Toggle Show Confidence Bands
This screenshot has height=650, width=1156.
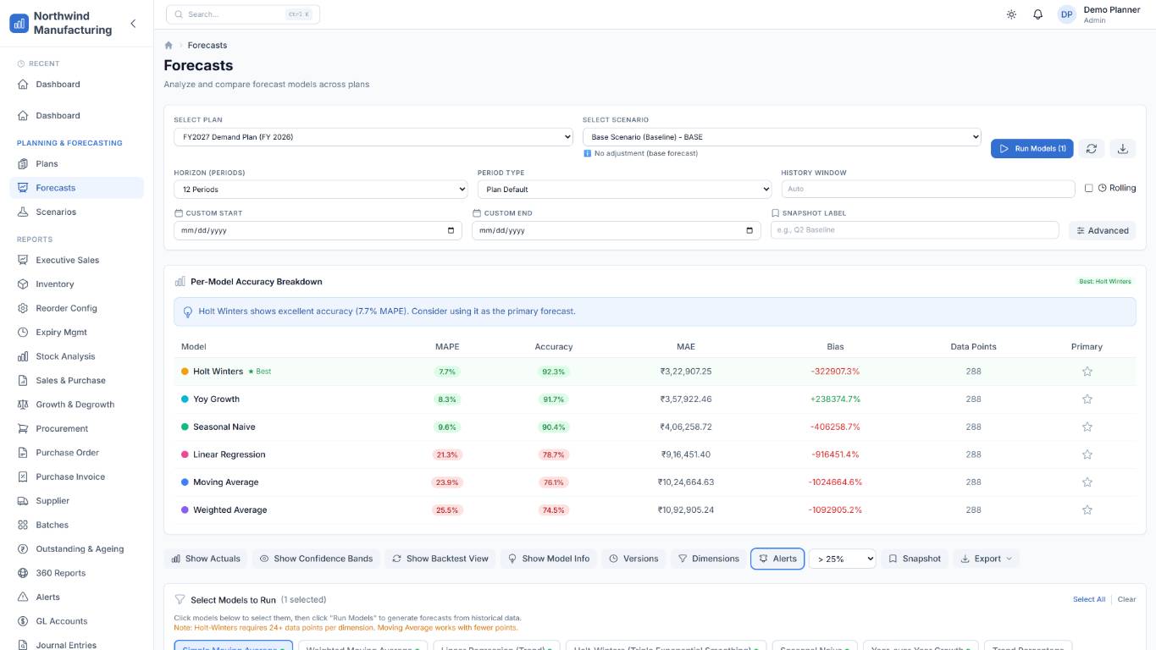tap(316, 559)
